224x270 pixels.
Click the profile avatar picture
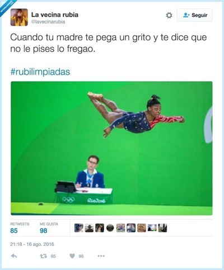pos(19,17)
